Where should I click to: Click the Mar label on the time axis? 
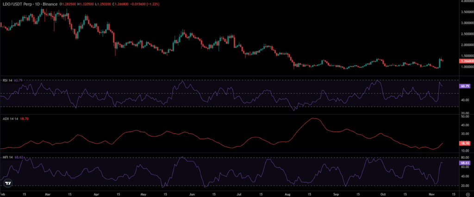(47, 194)
